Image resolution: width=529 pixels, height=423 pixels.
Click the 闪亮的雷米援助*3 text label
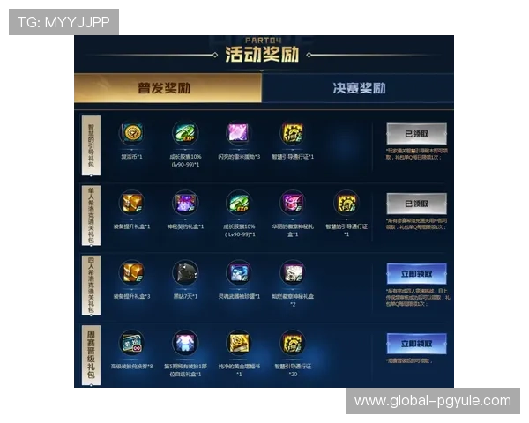click(239, 157)
